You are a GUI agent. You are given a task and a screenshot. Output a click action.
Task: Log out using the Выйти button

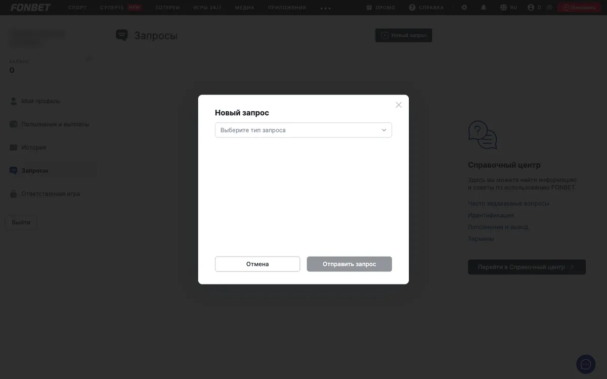21,222
